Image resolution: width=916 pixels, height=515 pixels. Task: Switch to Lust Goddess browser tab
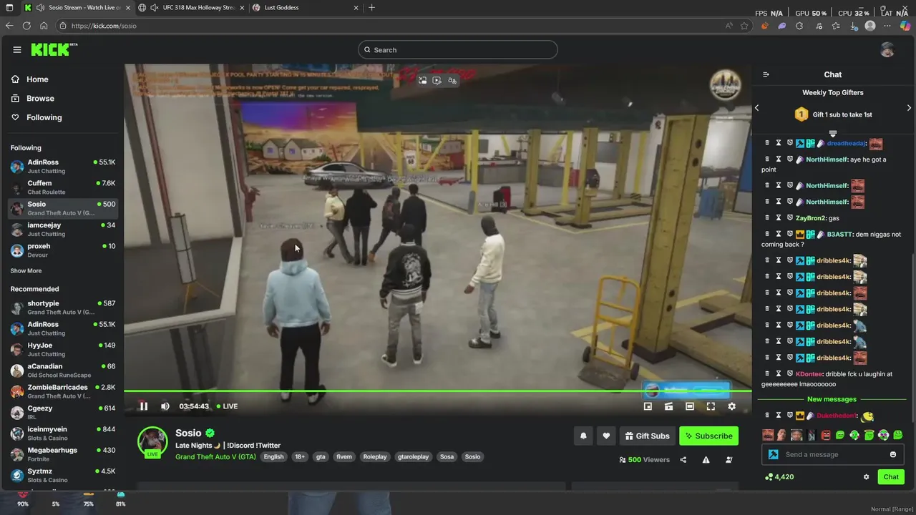click(x=306, y=8)
